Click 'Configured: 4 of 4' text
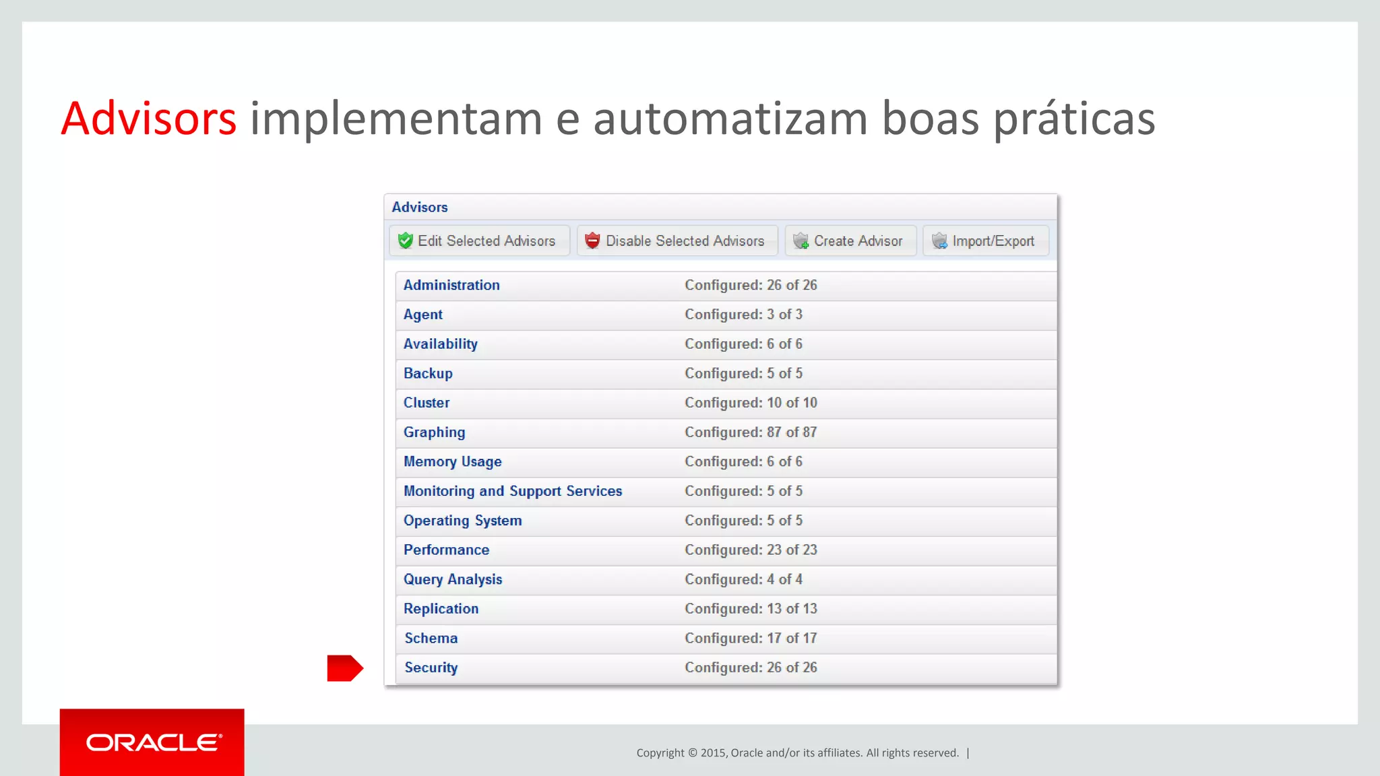This screenshot has height=776, width=1380. (743, 579)
